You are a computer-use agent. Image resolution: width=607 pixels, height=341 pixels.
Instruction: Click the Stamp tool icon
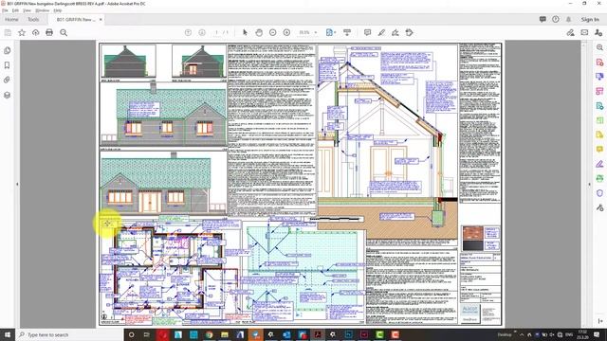click(x=409, y=33)
